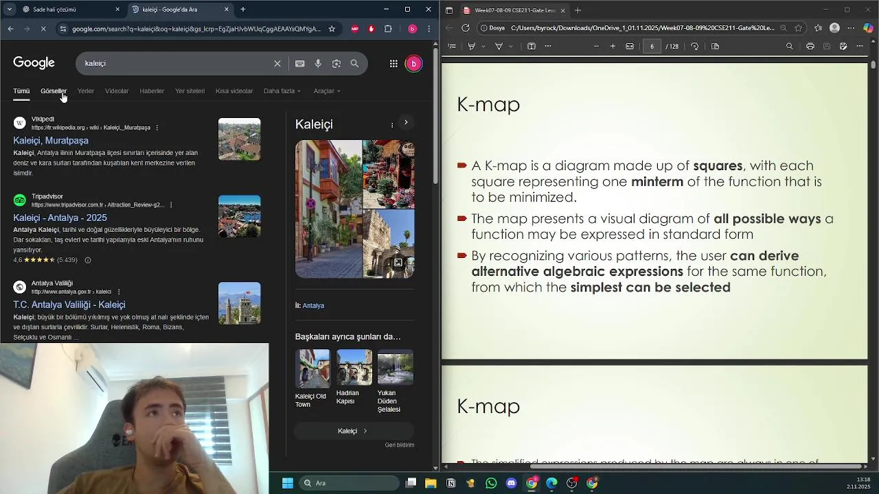Click the PDF page number field
This screenshot has width=879, height=494.
click(652, 46)
